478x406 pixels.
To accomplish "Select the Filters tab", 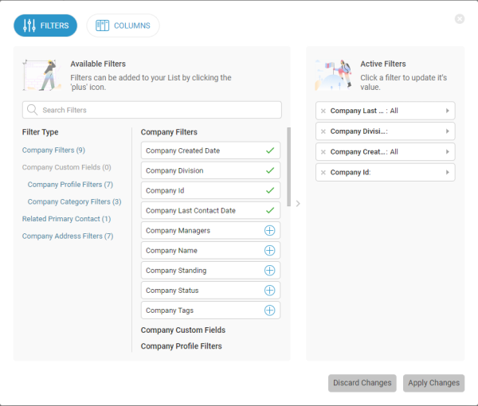I will (45, 25).
